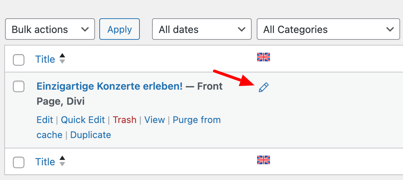Open the Bulk actions dropdown

50,29
